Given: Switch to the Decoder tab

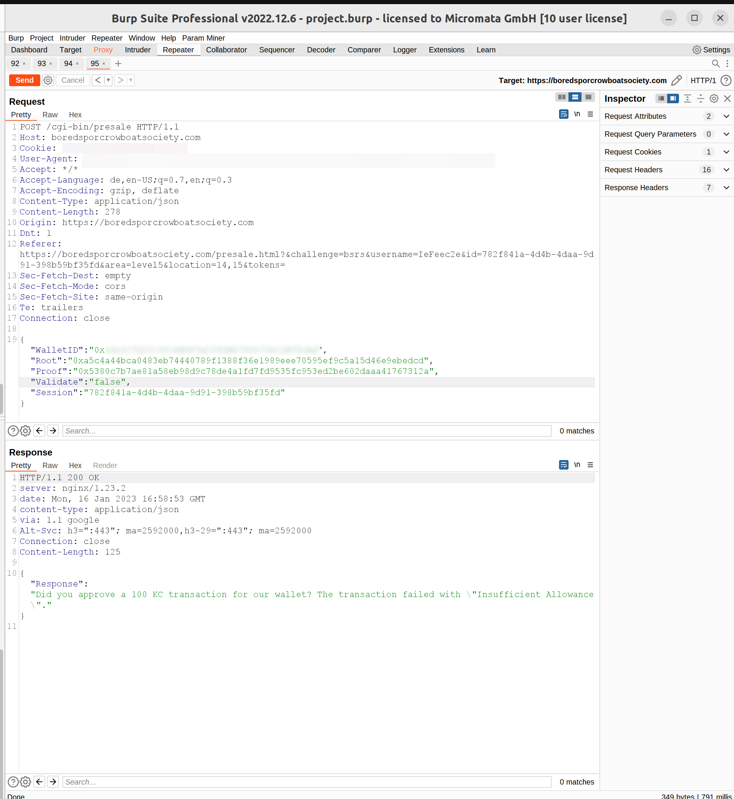Looking at the screenshot, I should pos(321,50).
